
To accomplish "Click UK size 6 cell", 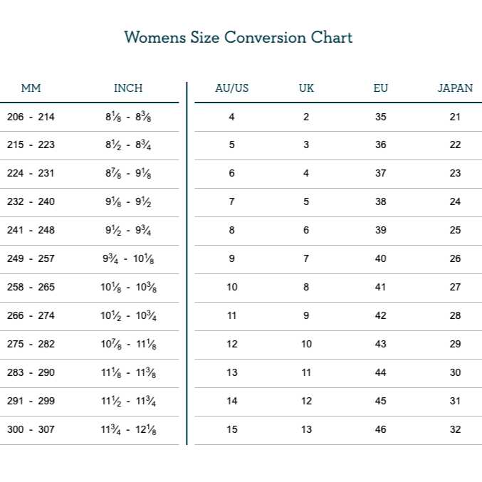I will point(306,231).
